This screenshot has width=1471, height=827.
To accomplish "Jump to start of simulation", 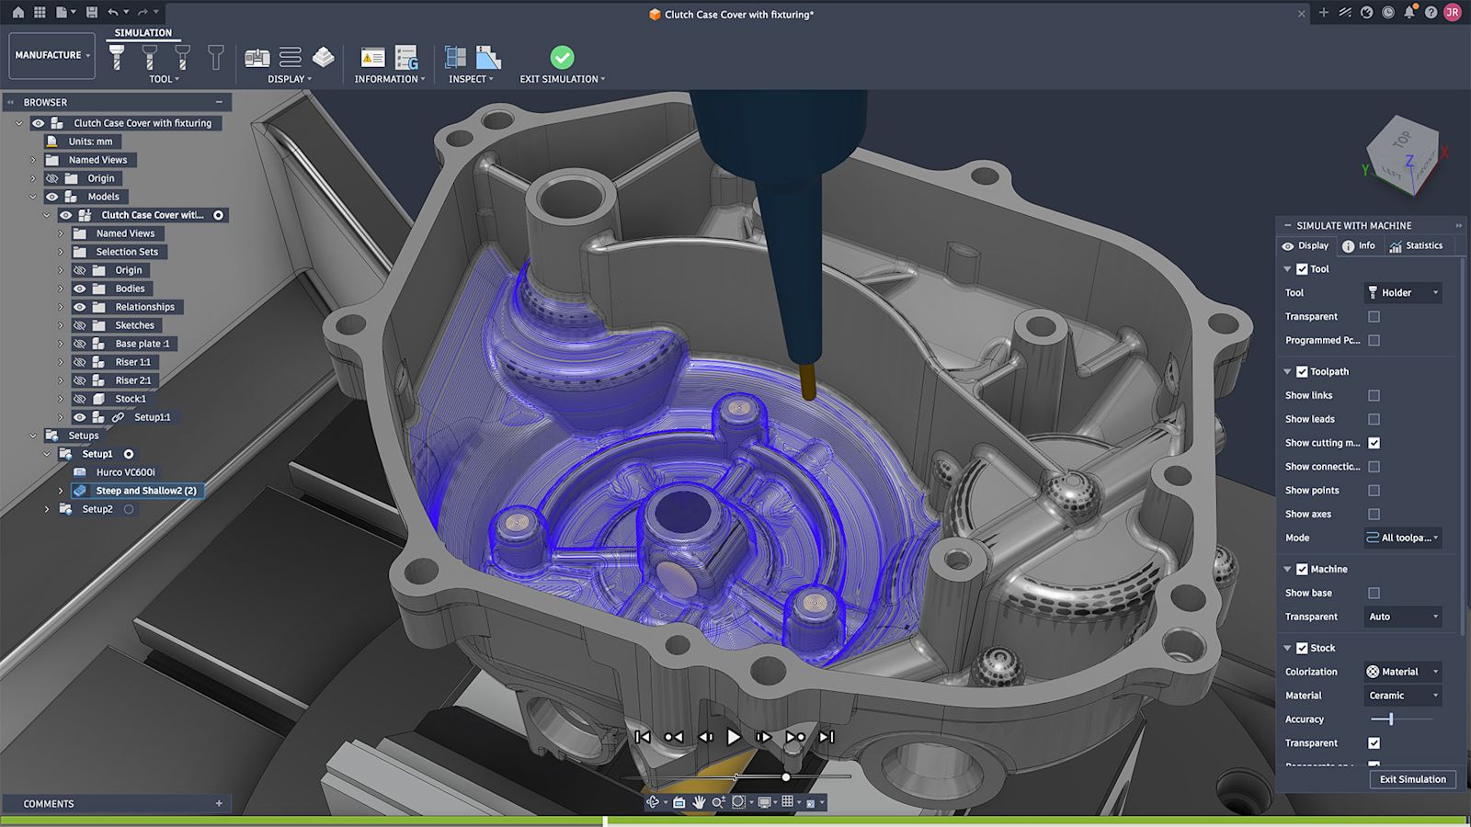I will (643, 737).
